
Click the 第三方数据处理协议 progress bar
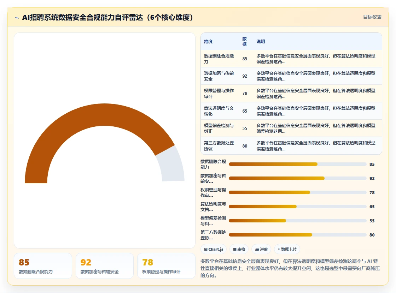[x=297, y=235]
